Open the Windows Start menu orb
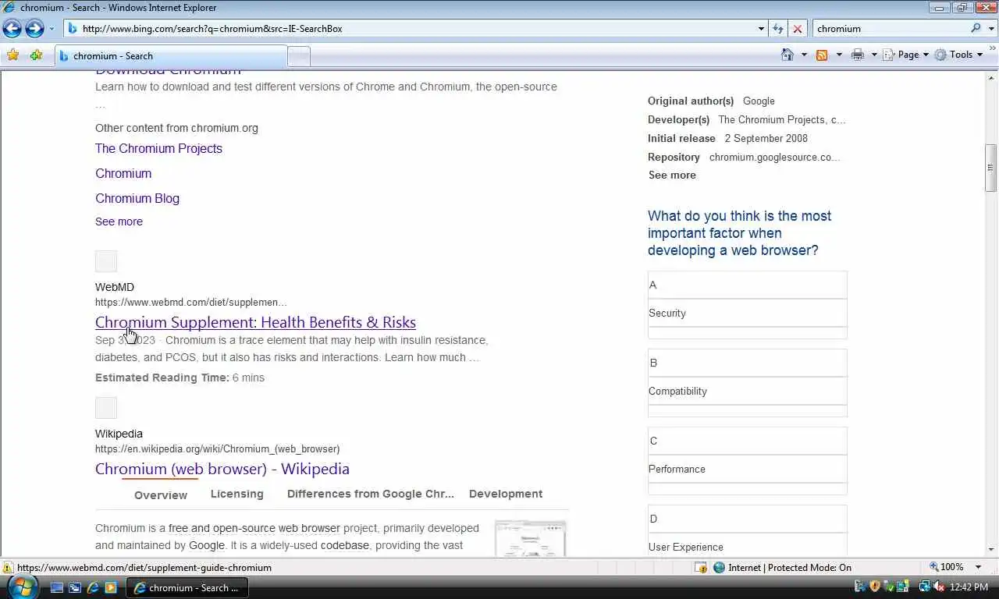The height and width of the screenshot is (599, 999). 22,587
